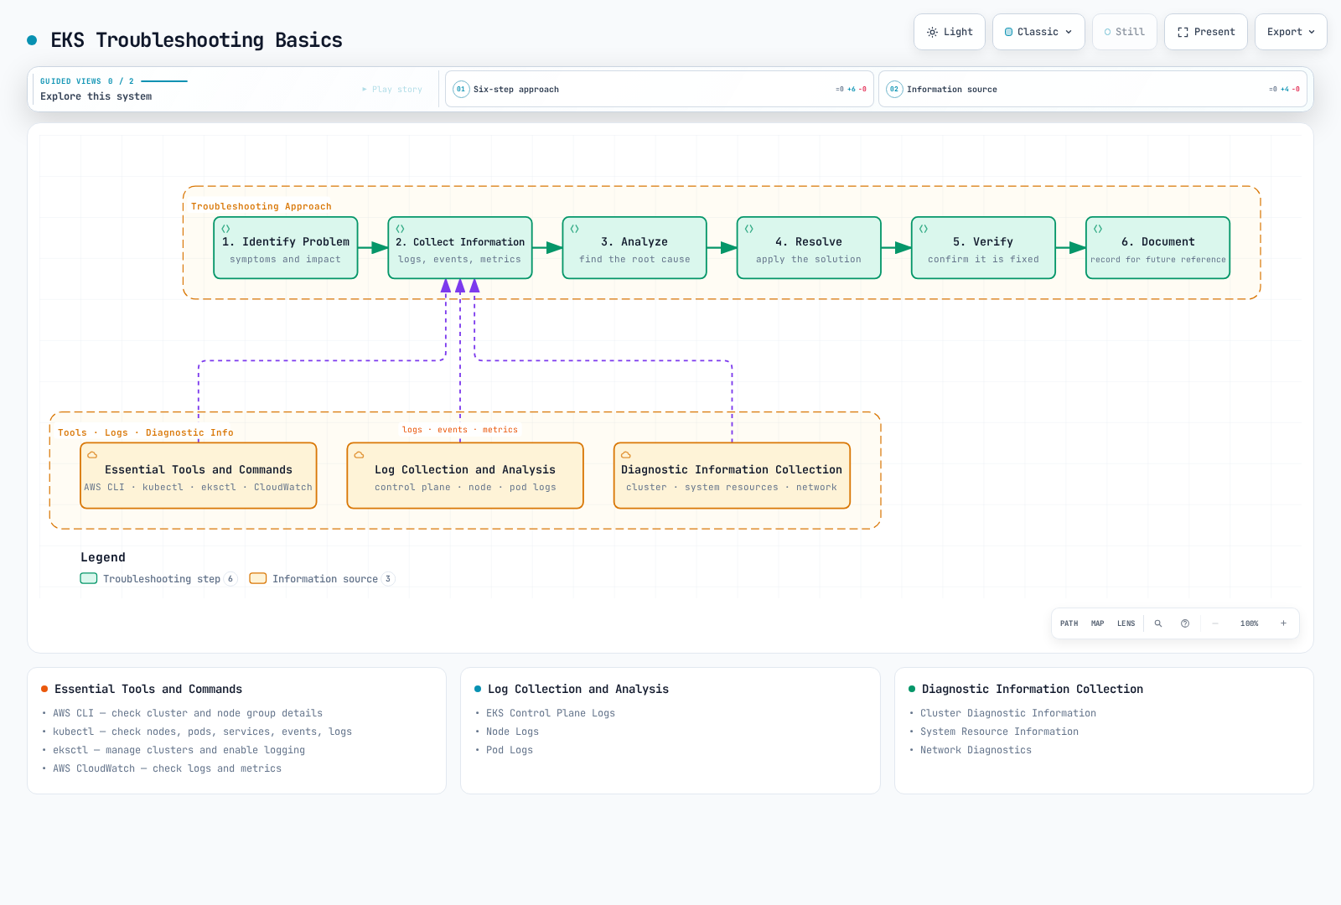Enter Present fullscreen mode

(1206, 32)
